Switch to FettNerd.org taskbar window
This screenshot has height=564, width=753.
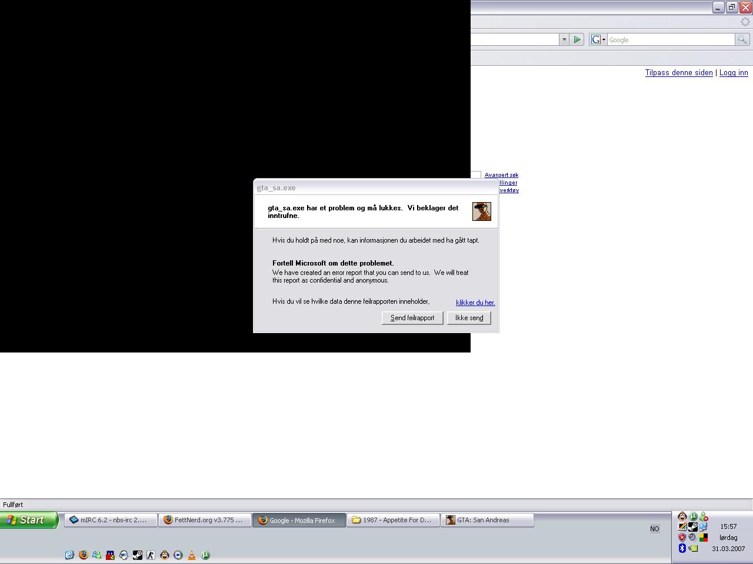[x=205, y=520]
